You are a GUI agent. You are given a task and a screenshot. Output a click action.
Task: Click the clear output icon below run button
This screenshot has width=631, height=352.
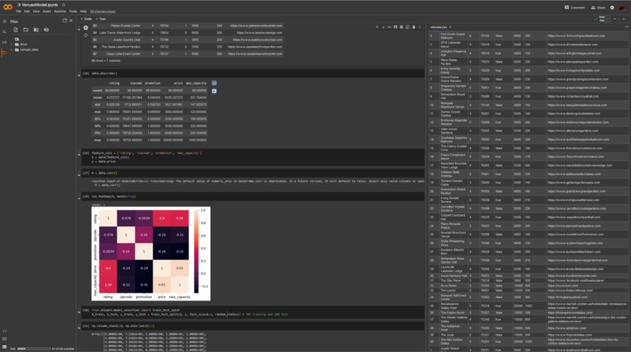(x=85, y=35)
